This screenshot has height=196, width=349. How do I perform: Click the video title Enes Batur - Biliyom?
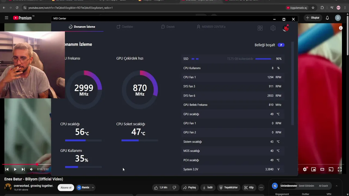(34, 179)
